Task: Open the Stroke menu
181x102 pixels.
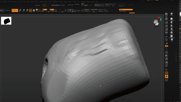Action: tap(70, 2)
